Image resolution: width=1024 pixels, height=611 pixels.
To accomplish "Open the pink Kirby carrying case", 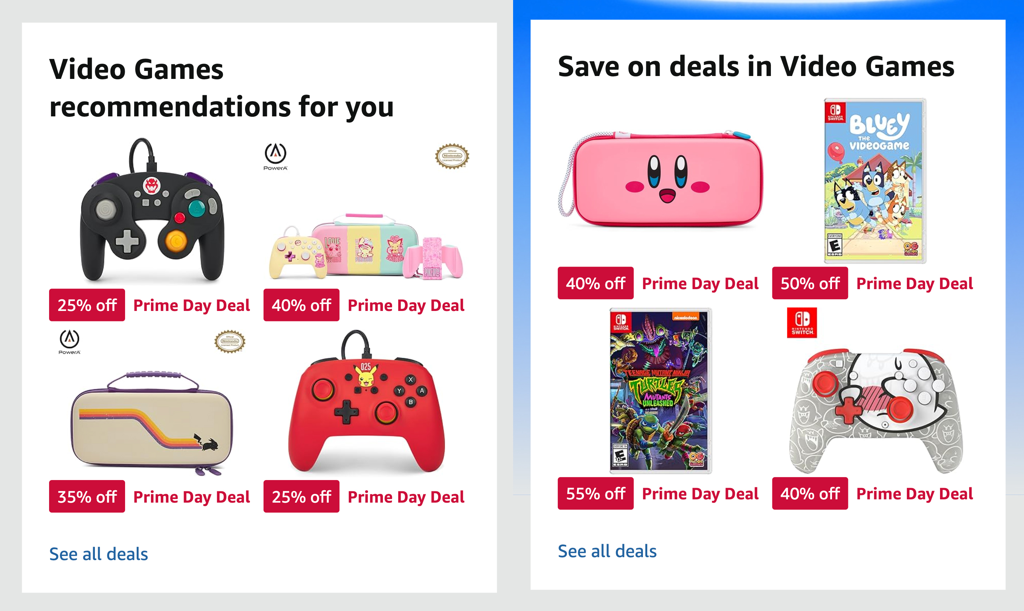I will tap(660, 179).
